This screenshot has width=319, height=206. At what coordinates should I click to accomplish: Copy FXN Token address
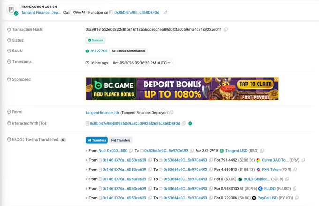(x=295, y=170)
